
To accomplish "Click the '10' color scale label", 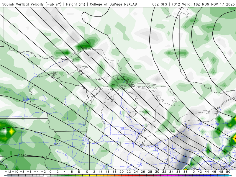I will point(86,172).
